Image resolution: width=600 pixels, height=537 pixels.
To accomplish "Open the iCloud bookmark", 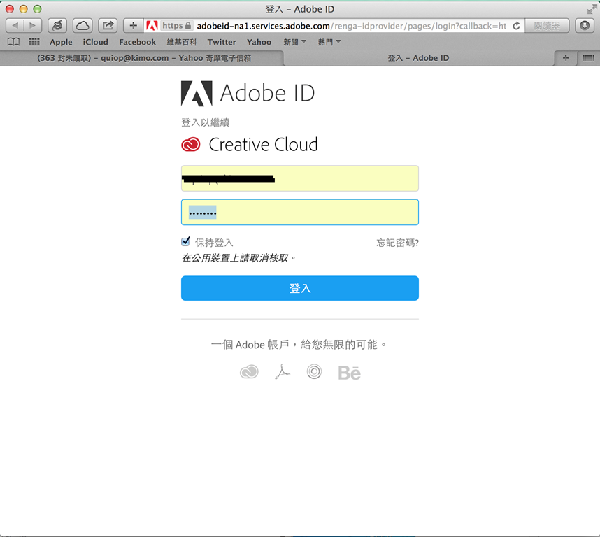I will [96, 42].
